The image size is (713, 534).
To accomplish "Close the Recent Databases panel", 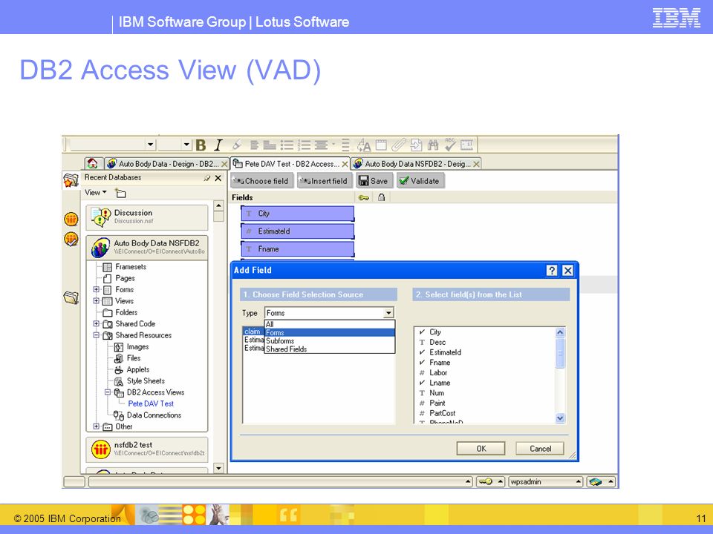I will 218,178.
